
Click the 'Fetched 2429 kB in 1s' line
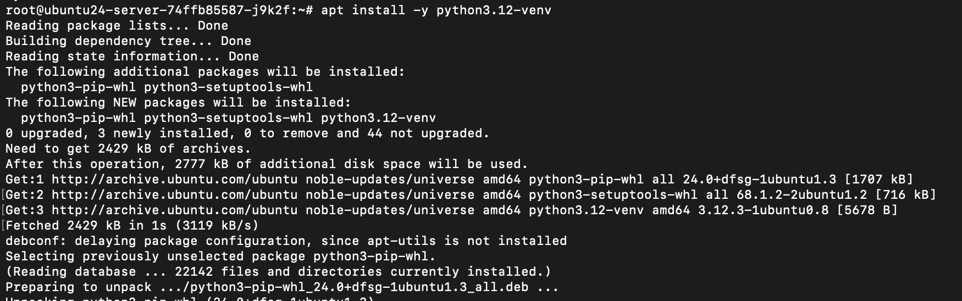pyautogui.click(x=132, y=226)
